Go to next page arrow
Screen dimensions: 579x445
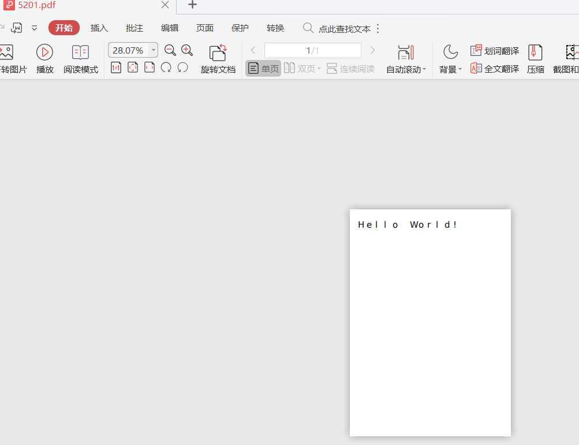click(x=372, y=50)
